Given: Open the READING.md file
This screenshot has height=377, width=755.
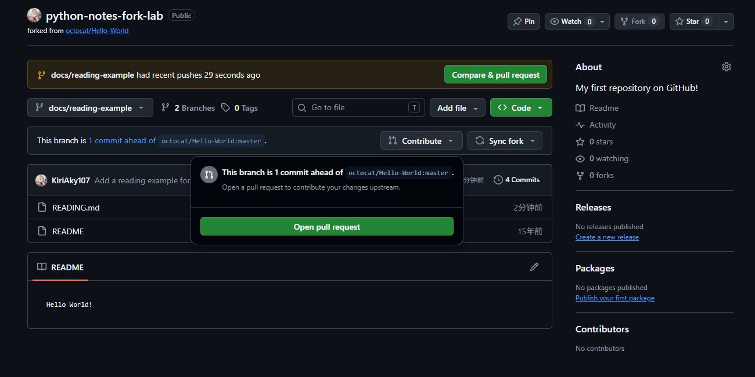Looking at the screenshot, I should click(x=76, y=208).
